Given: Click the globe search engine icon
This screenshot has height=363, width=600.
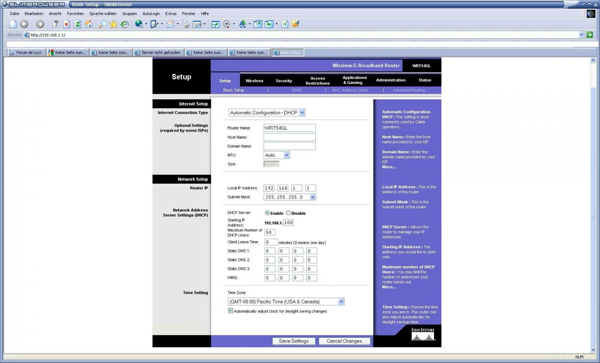Looking at the screenshot, I should coord(139,24).
